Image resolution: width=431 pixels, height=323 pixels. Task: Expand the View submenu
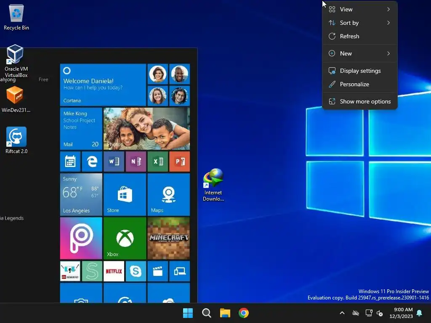pyautogui.click(x=359, y=9)
